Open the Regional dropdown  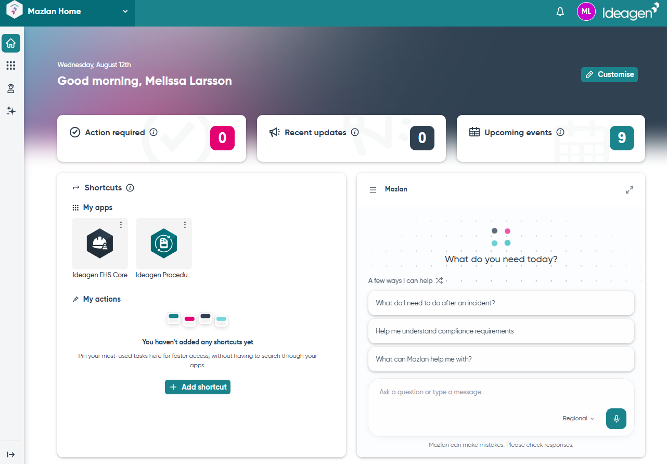coord(578,418)
